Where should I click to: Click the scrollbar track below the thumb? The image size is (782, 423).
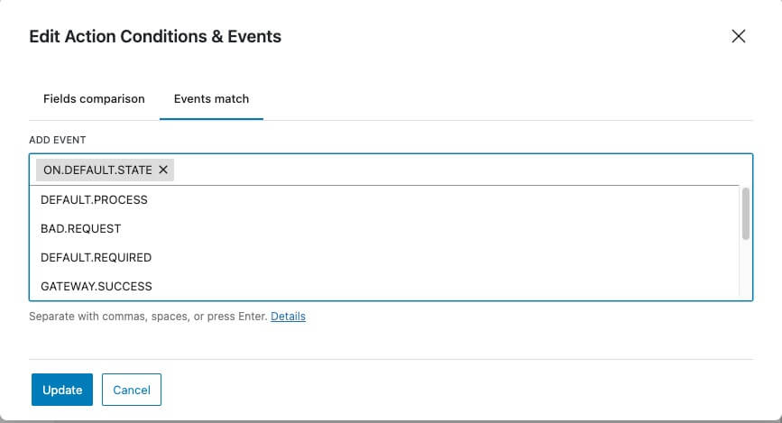[x=745, y=271]
